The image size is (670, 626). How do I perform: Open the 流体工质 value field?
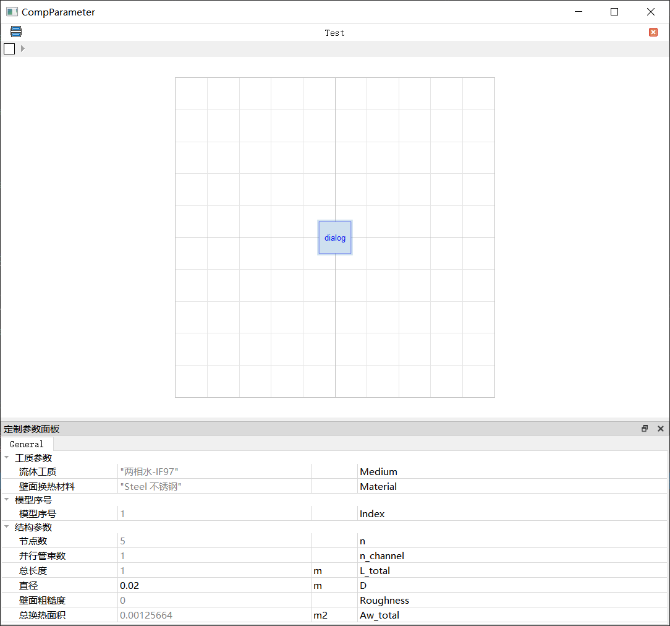(x=214, y=471)
